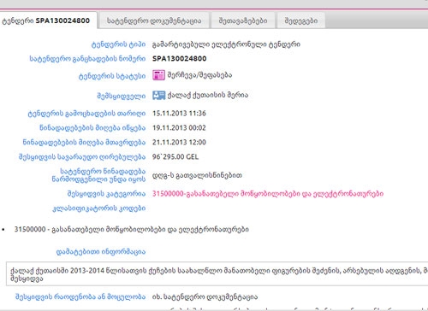Image resolution: width=428 pixels, height=311 pixels.
Task: Open the შეთავაზებები tab
Action: (243, 21)
